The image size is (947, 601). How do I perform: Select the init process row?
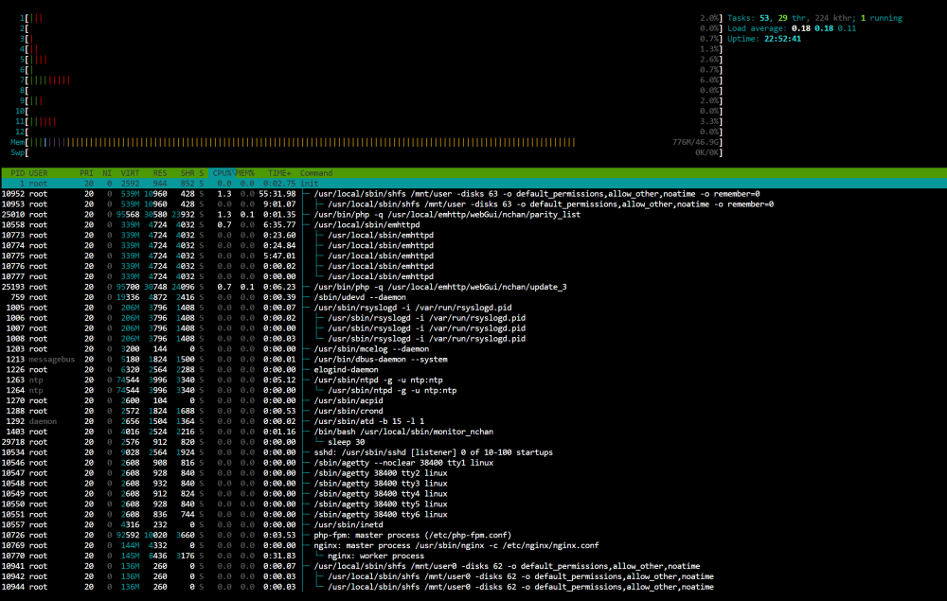click(x=473, y=184)
